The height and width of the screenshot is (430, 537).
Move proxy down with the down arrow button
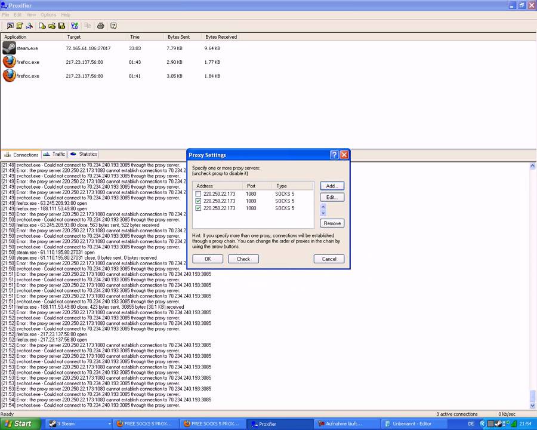pyautogui.click(x=323, y=213)
